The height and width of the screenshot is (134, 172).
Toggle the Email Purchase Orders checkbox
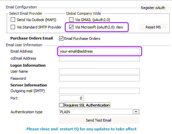point(61,39)
